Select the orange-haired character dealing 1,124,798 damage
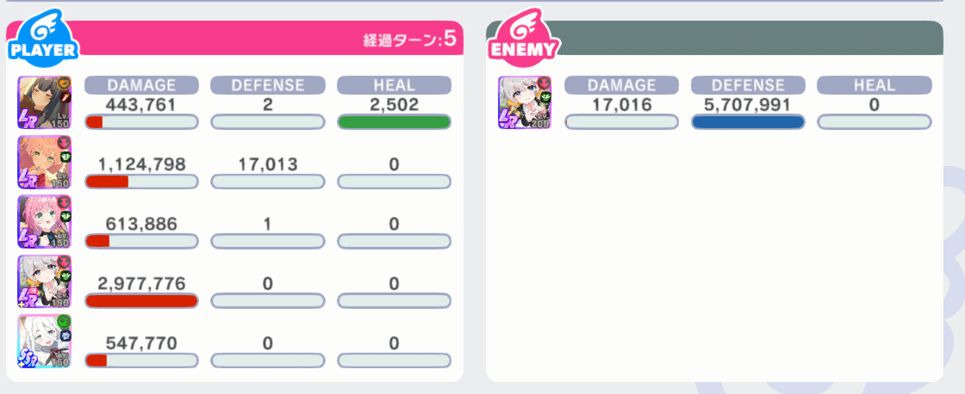Viewport: 965px width, 394px height. 44,162
